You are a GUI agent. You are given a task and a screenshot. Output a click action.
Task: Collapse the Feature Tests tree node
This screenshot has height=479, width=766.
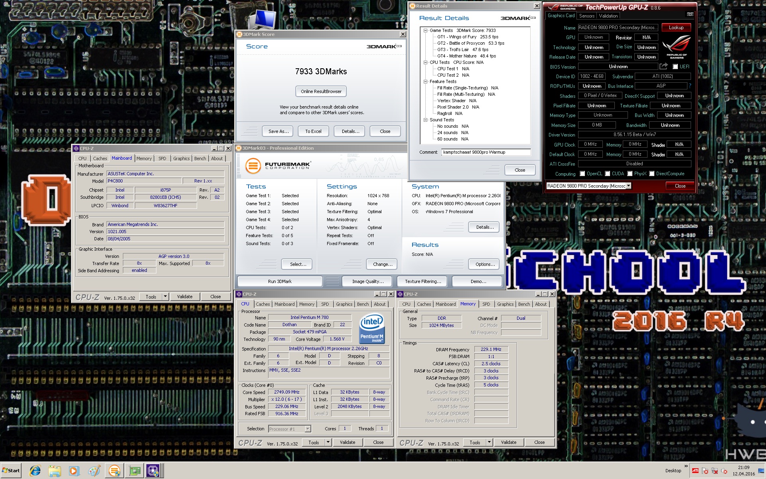(425, 81)
